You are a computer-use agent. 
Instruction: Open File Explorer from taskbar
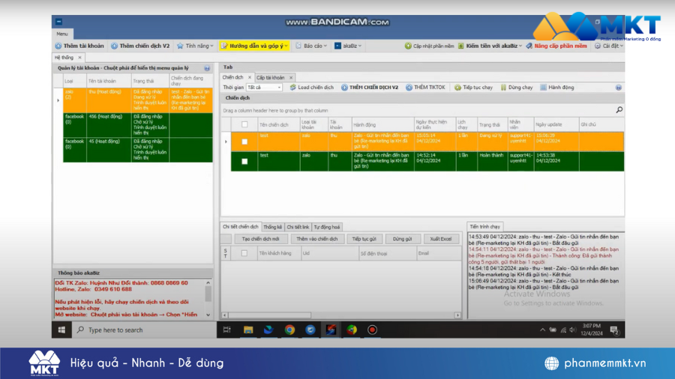(x=248, y=330)
